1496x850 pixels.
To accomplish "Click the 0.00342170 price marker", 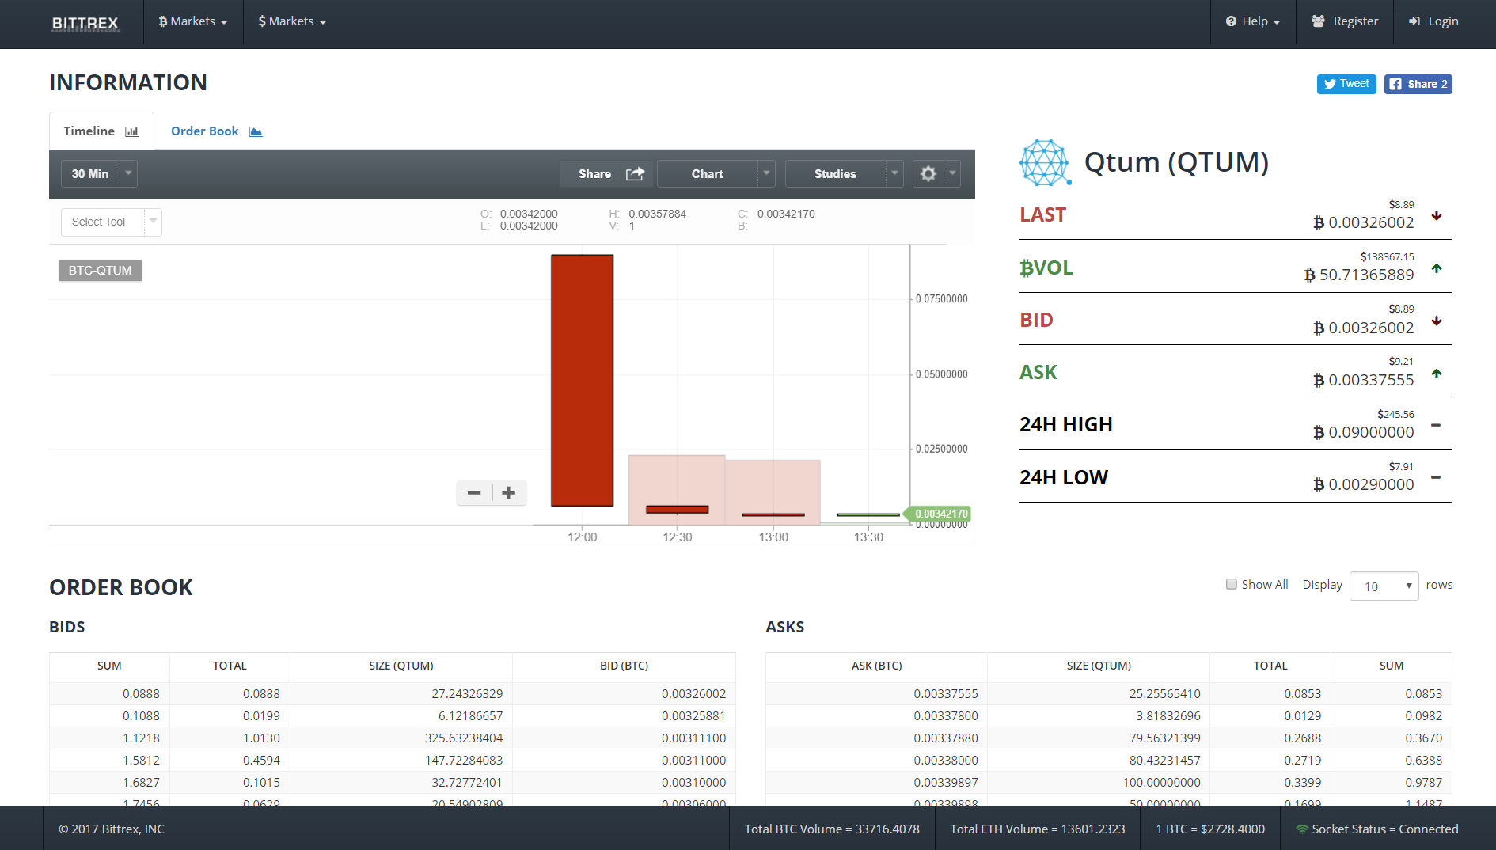I will coord(939,514).
